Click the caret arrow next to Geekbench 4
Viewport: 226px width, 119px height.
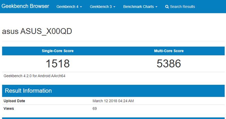click(x=81, y=7)
